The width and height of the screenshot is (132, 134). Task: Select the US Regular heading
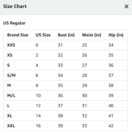[x=14, y=23]
